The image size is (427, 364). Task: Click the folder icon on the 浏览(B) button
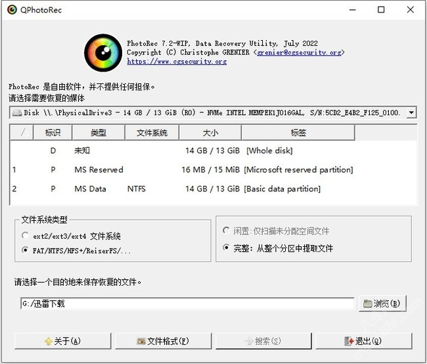[368, 304]
